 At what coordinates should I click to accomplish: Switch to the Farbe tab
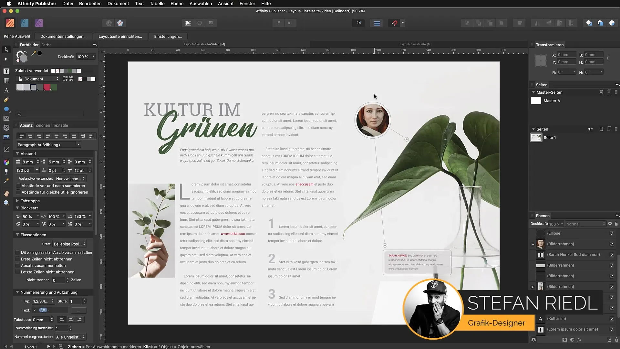pos(46,45)
